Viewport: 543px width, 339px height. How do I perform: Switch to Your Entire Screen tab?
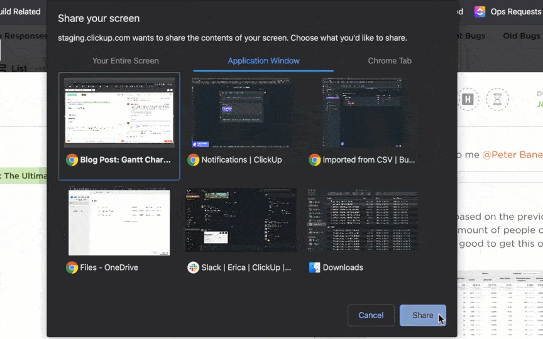pos(125,61)
